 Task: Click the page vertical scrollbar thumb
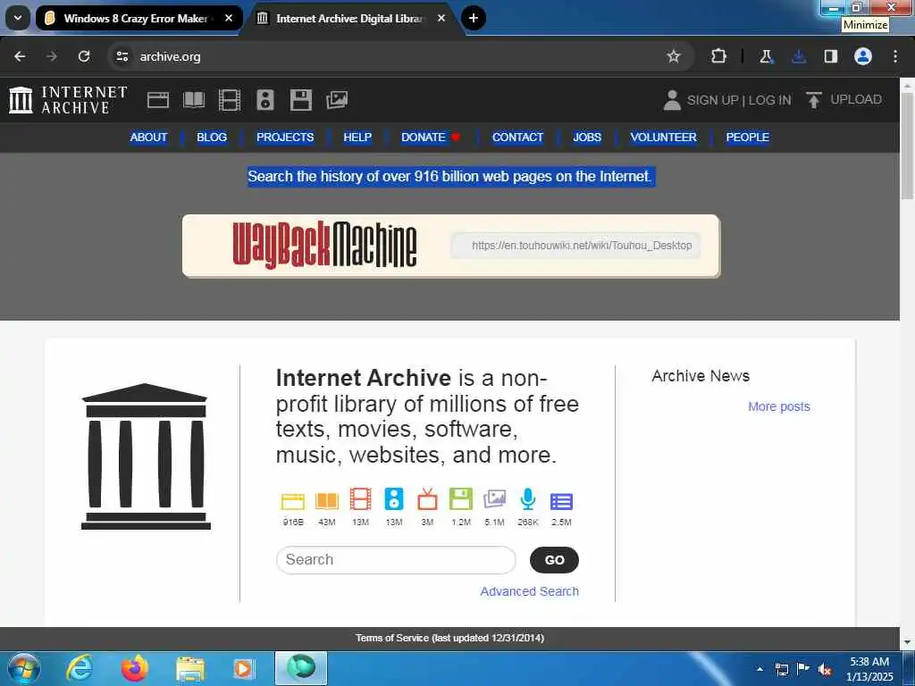click(908, 146)
